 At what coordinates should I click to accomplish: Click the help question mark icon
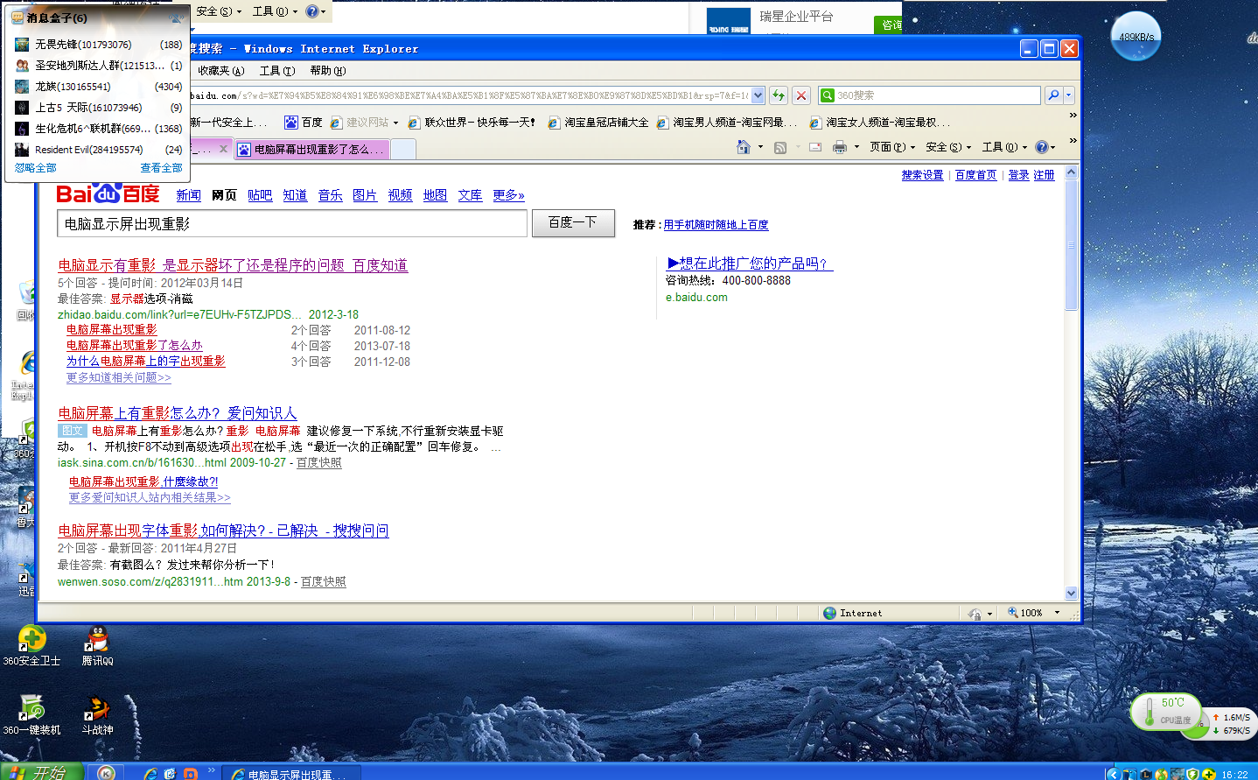[x=1041, y=147]
